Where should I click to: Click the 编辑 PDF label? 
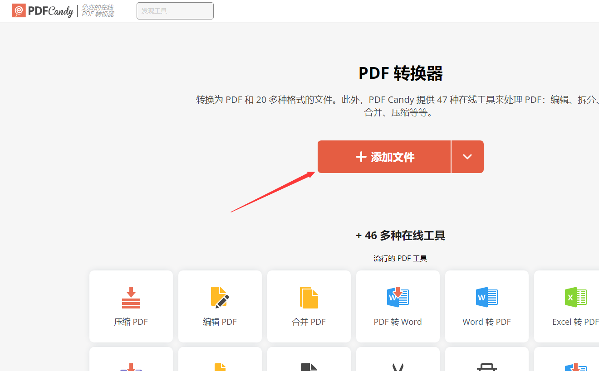click(x=220, y=322)
